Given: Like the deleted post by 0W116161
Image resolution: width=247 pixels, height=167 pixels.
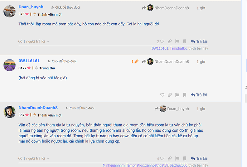Looking at the screenshot, I should pos(162,95).
